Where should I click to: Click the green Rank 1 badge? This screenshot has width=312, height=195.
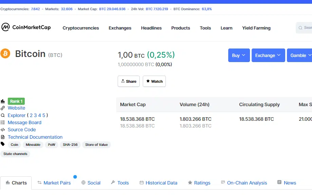[16, 101]
